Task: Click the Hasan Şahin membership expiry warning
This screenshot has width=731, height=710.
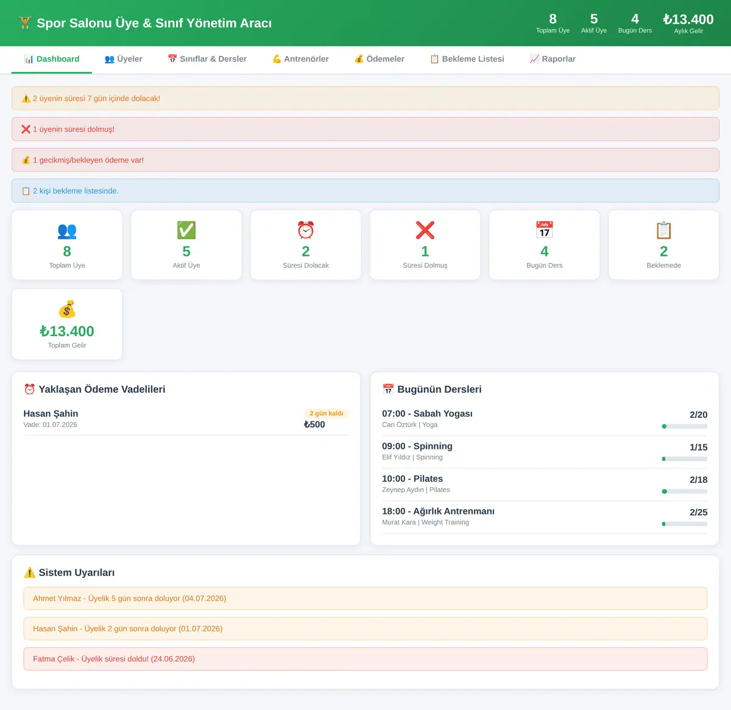Action: [365, 628]
